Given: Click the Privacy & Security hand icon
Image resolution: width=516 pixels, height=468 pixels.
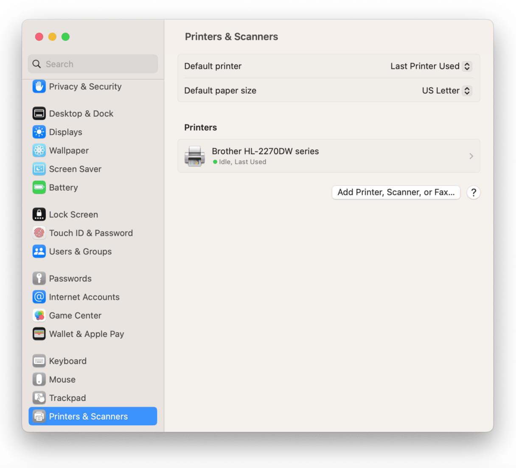Looking at the screenshot, I should click(x=39, y=87).
